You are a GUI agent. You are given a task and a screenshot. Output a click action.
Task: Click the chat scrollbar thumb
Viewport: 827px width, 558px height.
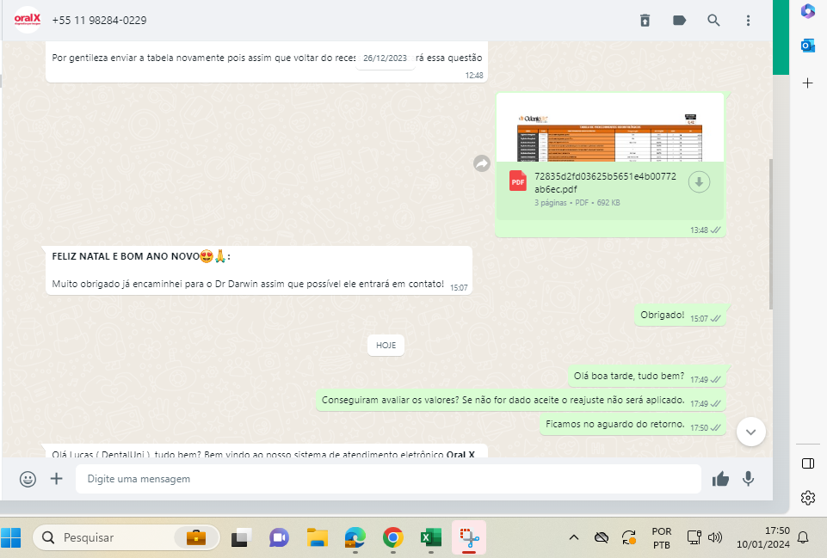(770, 233)
